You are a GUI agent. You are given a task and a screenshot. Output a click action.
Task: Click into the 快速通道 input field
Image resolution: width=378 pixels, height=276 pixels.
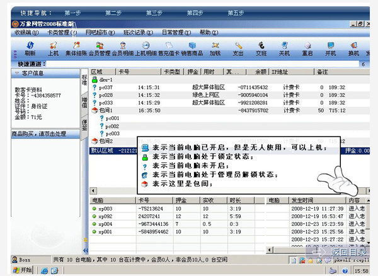202,64
